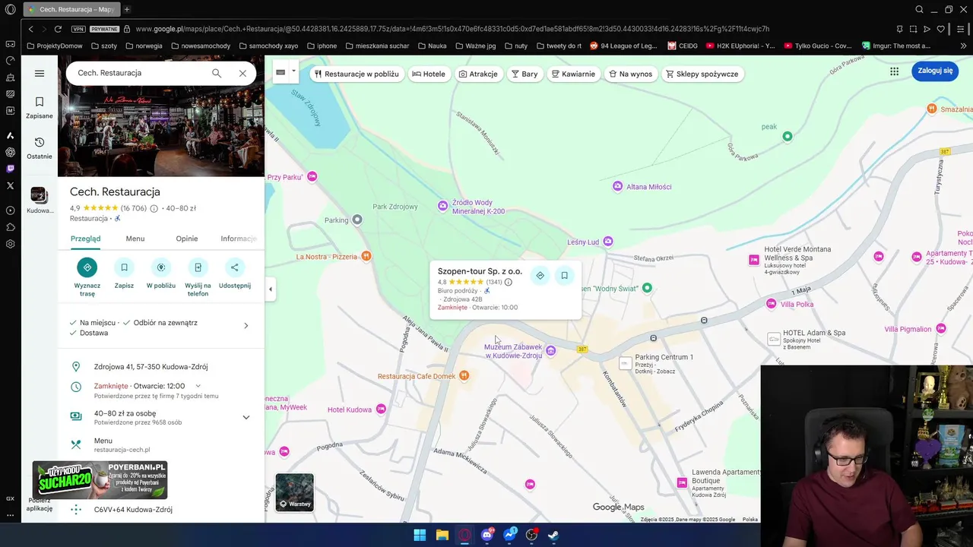Select the Wodny Świat marker
973x547 pixels.
click(647, 288)
